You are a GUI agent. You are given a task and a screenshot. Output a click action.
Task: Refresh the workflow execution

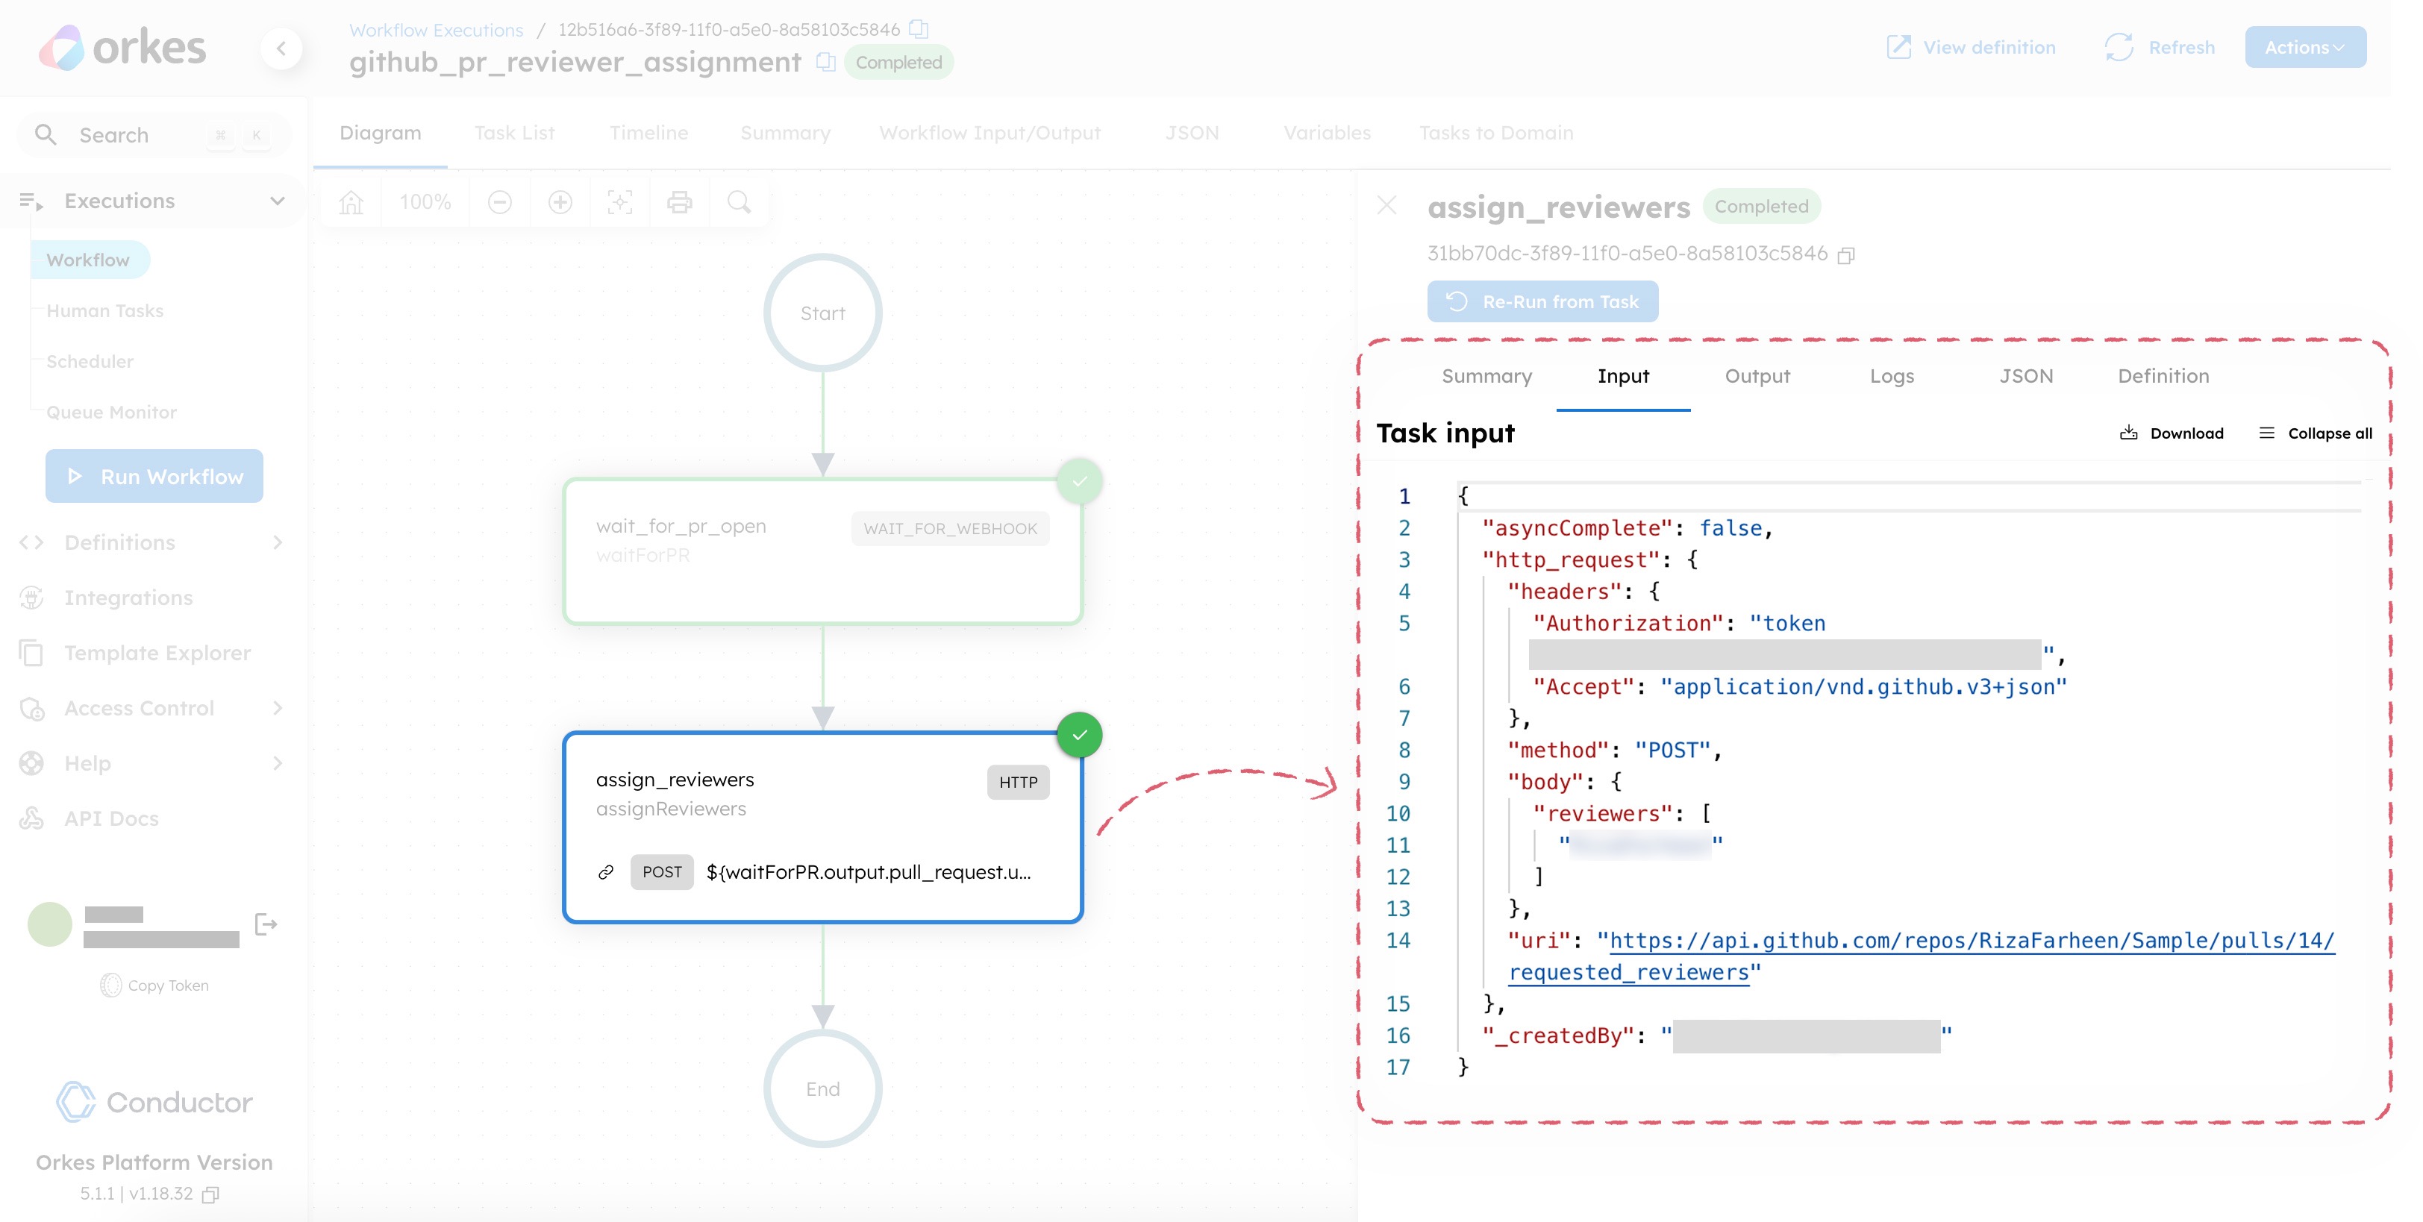click(2158, 47)
